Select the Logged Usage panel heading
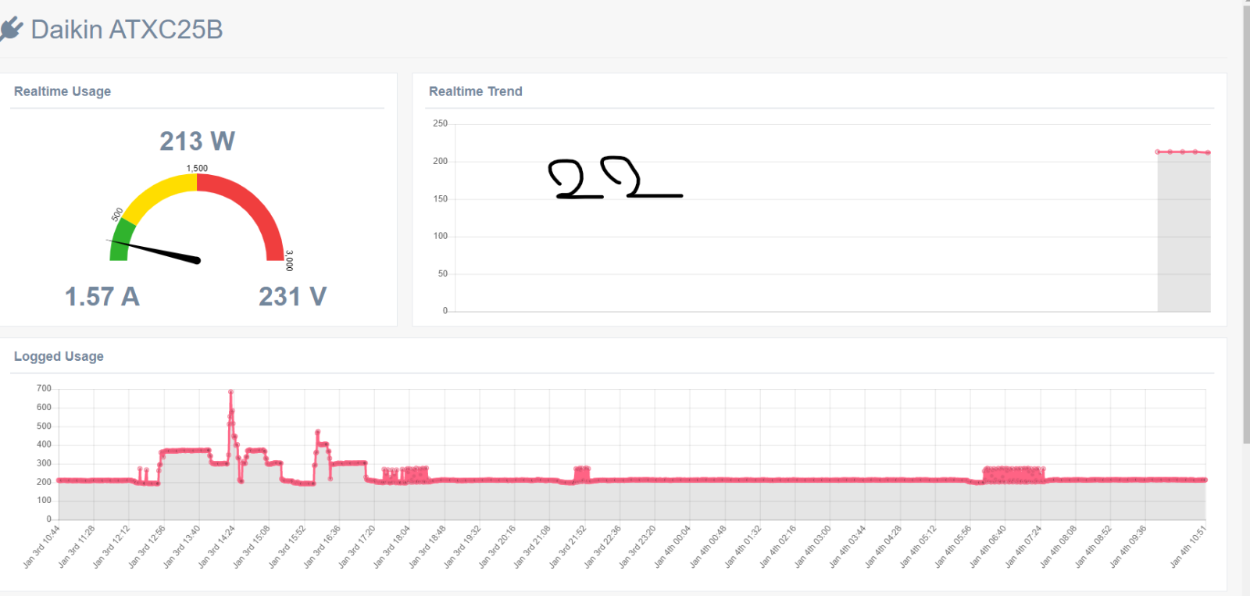The image size is (1250, 596). pos(59,356)
